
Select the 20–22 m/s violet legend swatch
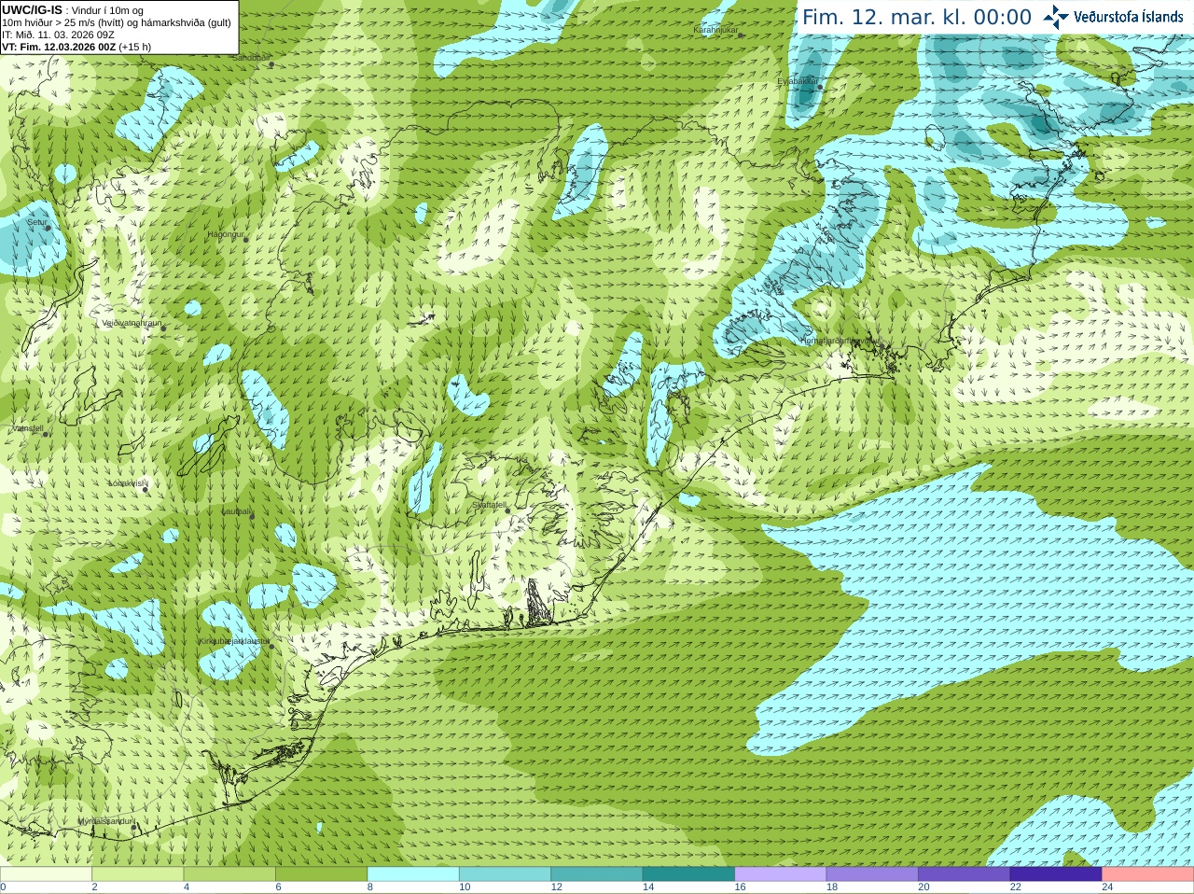(x=965, y=874)
